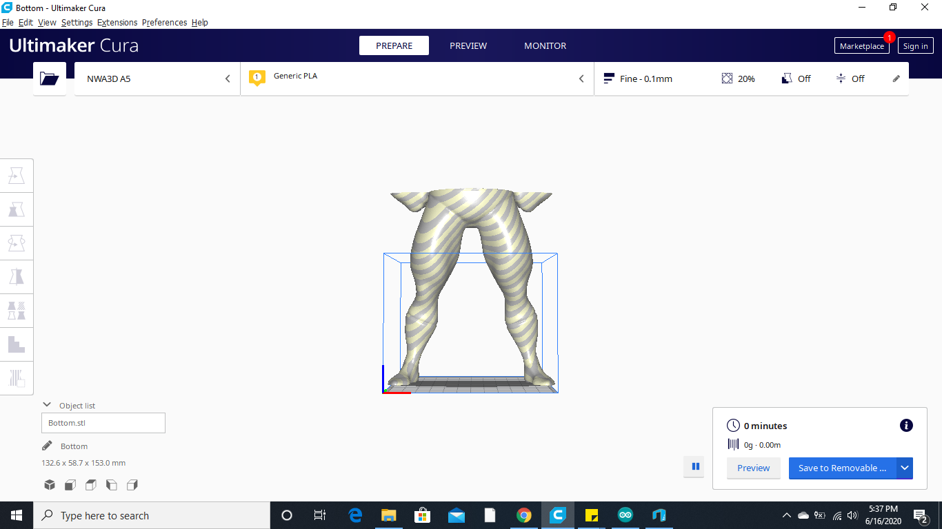
Task: Expand the print settings panel
Action: [x=896, y=78]
